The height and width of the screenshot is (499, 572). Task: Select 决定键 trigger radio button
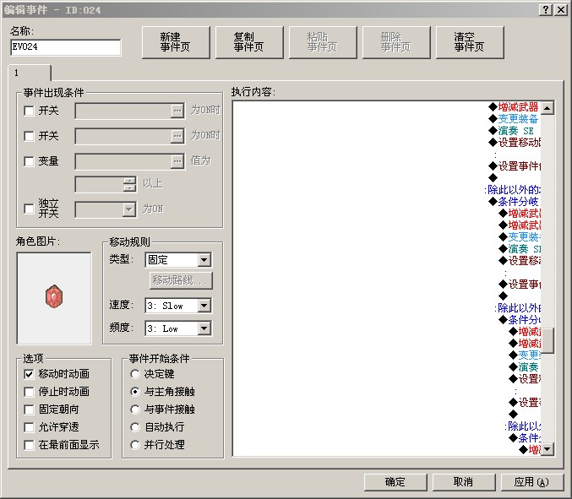[x=135, y=374]
